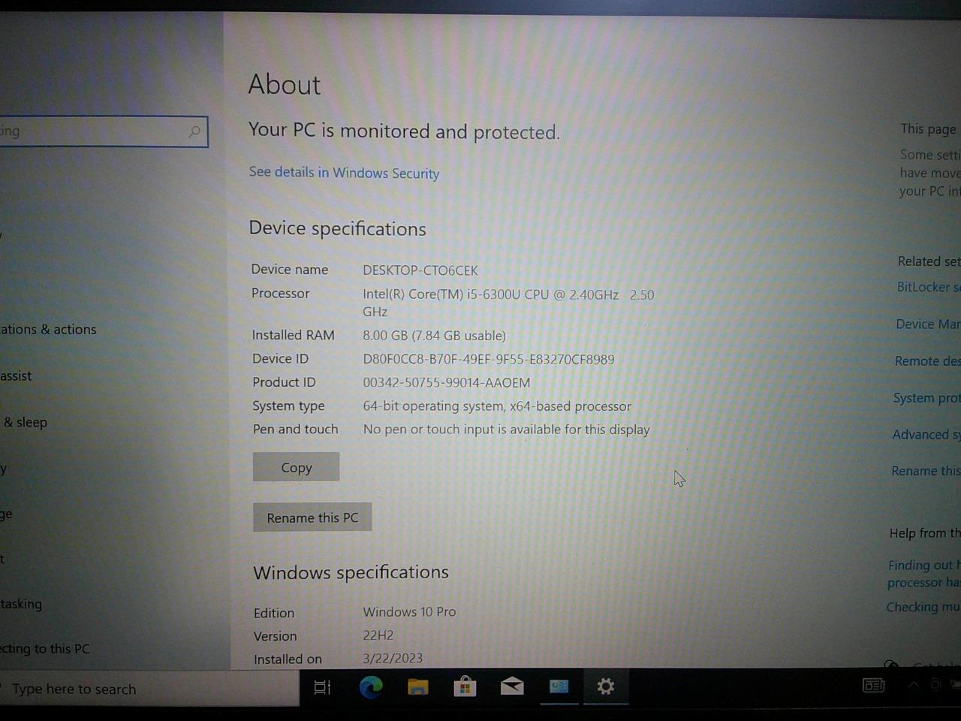Click the 'Type here to search' taskbar box
Viewport: 961px width, 721px height.
pyautogui.click(x=149, y=689)
